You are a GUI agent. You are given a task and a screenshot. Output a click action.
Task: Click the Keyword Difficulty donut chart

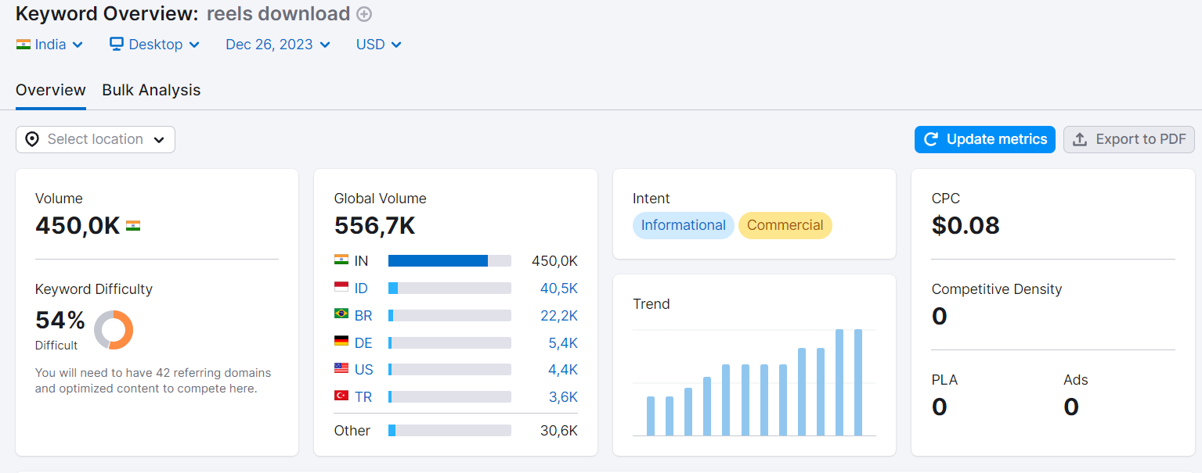pyautogui.click(x=114, y=330)
